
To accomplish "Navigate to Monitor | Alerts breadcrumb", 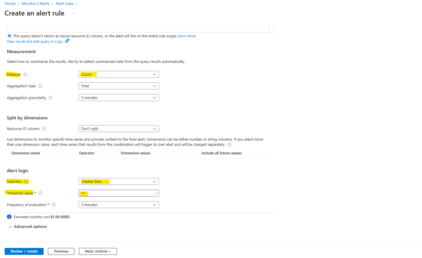I will [x=36, y=3].
